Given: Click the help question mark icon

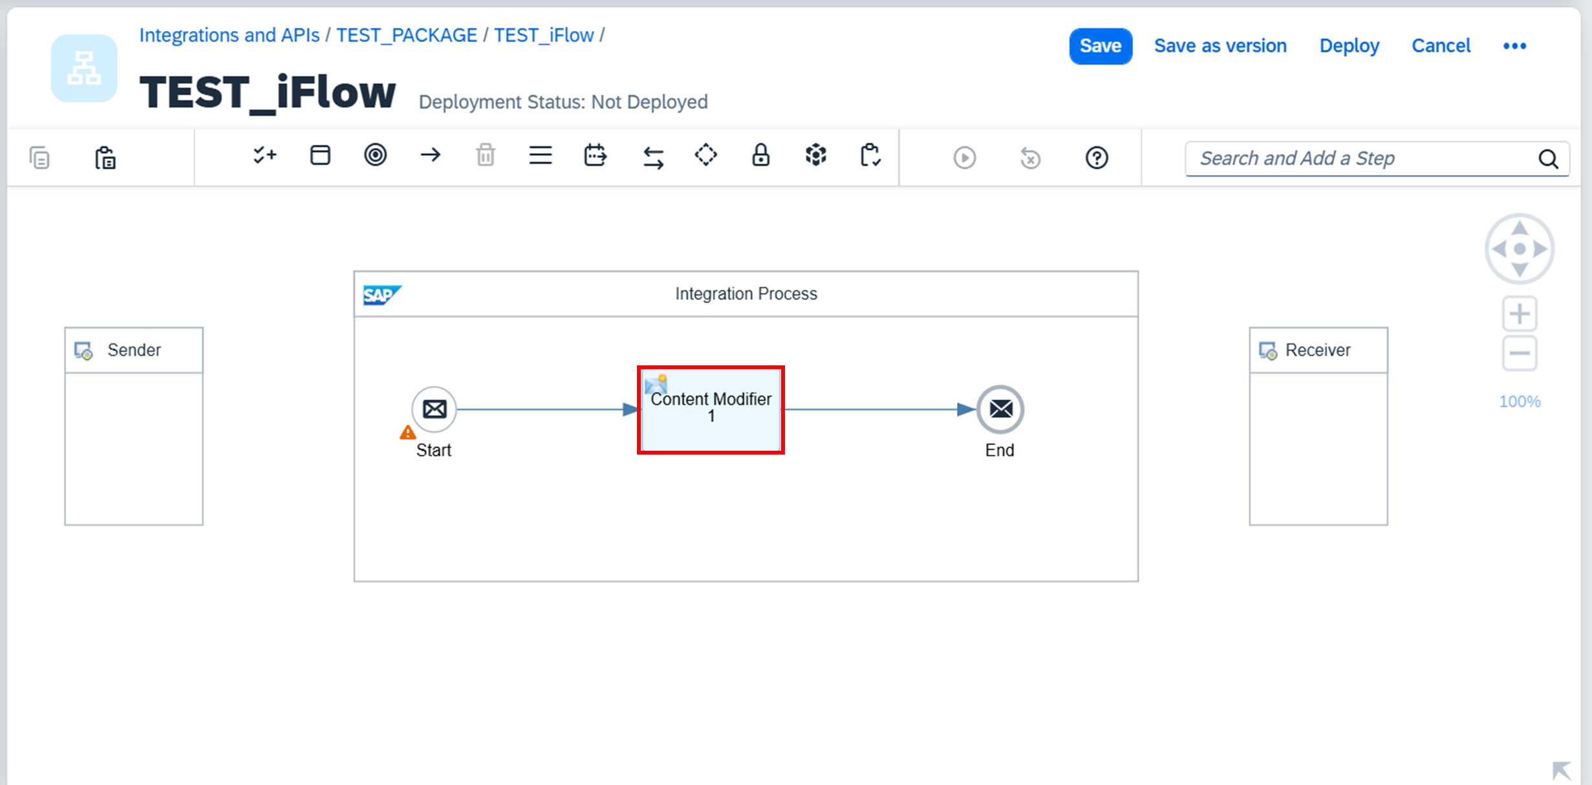Looking at the screenshot, I should (x=1097, y=158).
